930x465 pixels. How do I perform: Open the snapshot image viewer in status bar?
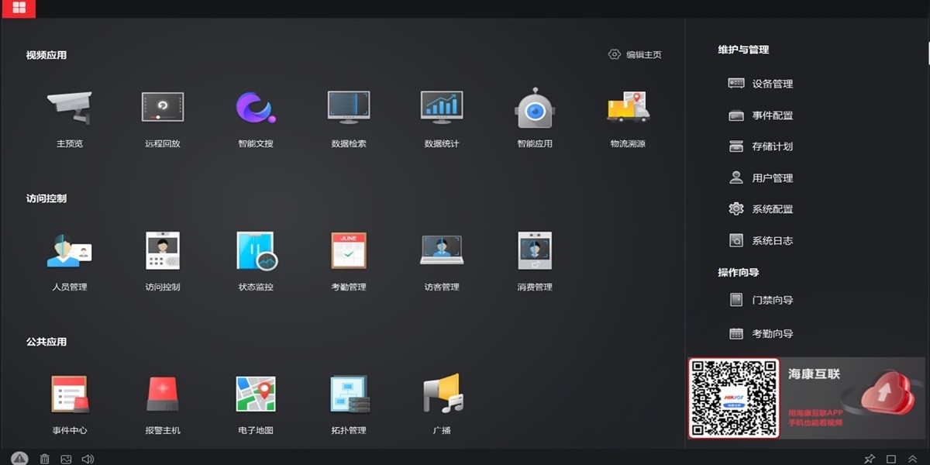click(x=66, y=458)
